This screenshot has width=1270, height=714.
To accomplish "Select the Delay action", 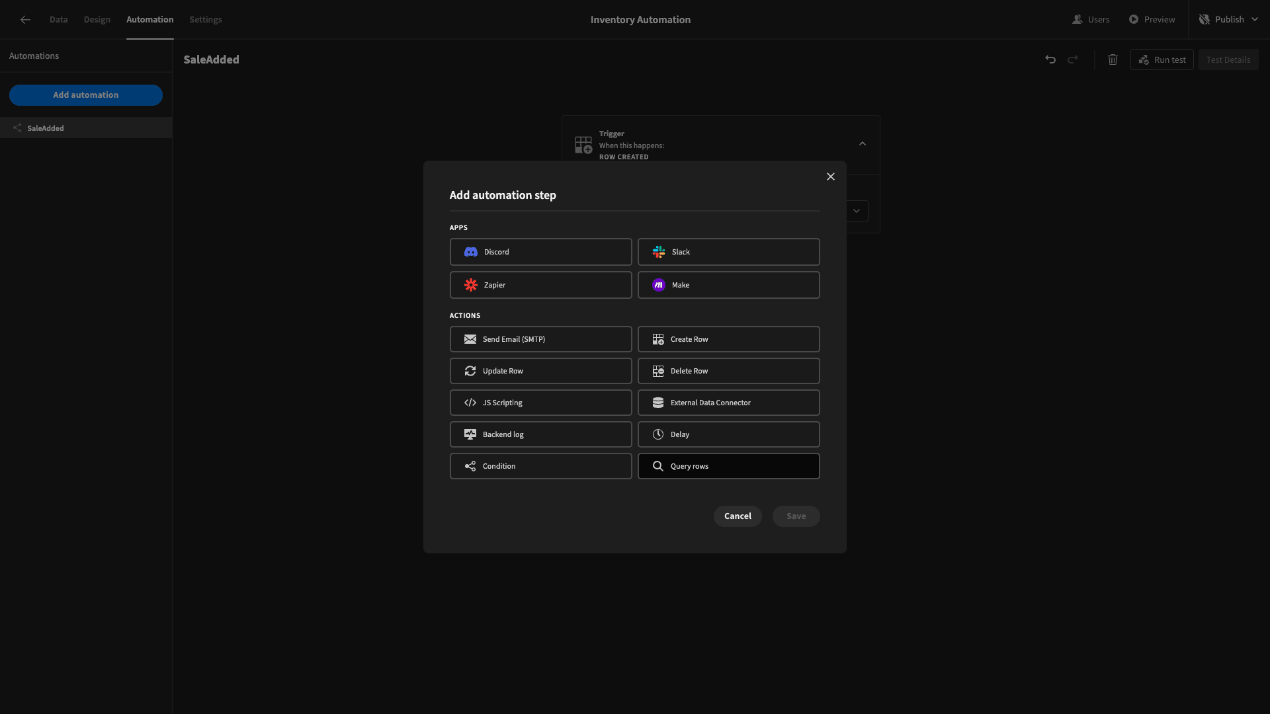I will pyautogui.click(x=729, y=434).
